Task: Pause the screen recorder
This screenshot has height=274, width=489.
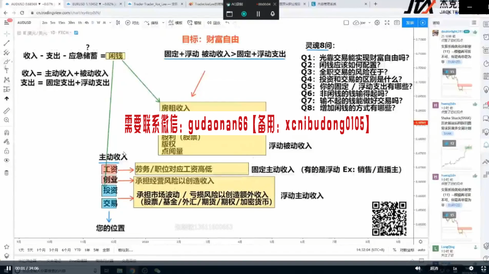Action: [258, 14]
